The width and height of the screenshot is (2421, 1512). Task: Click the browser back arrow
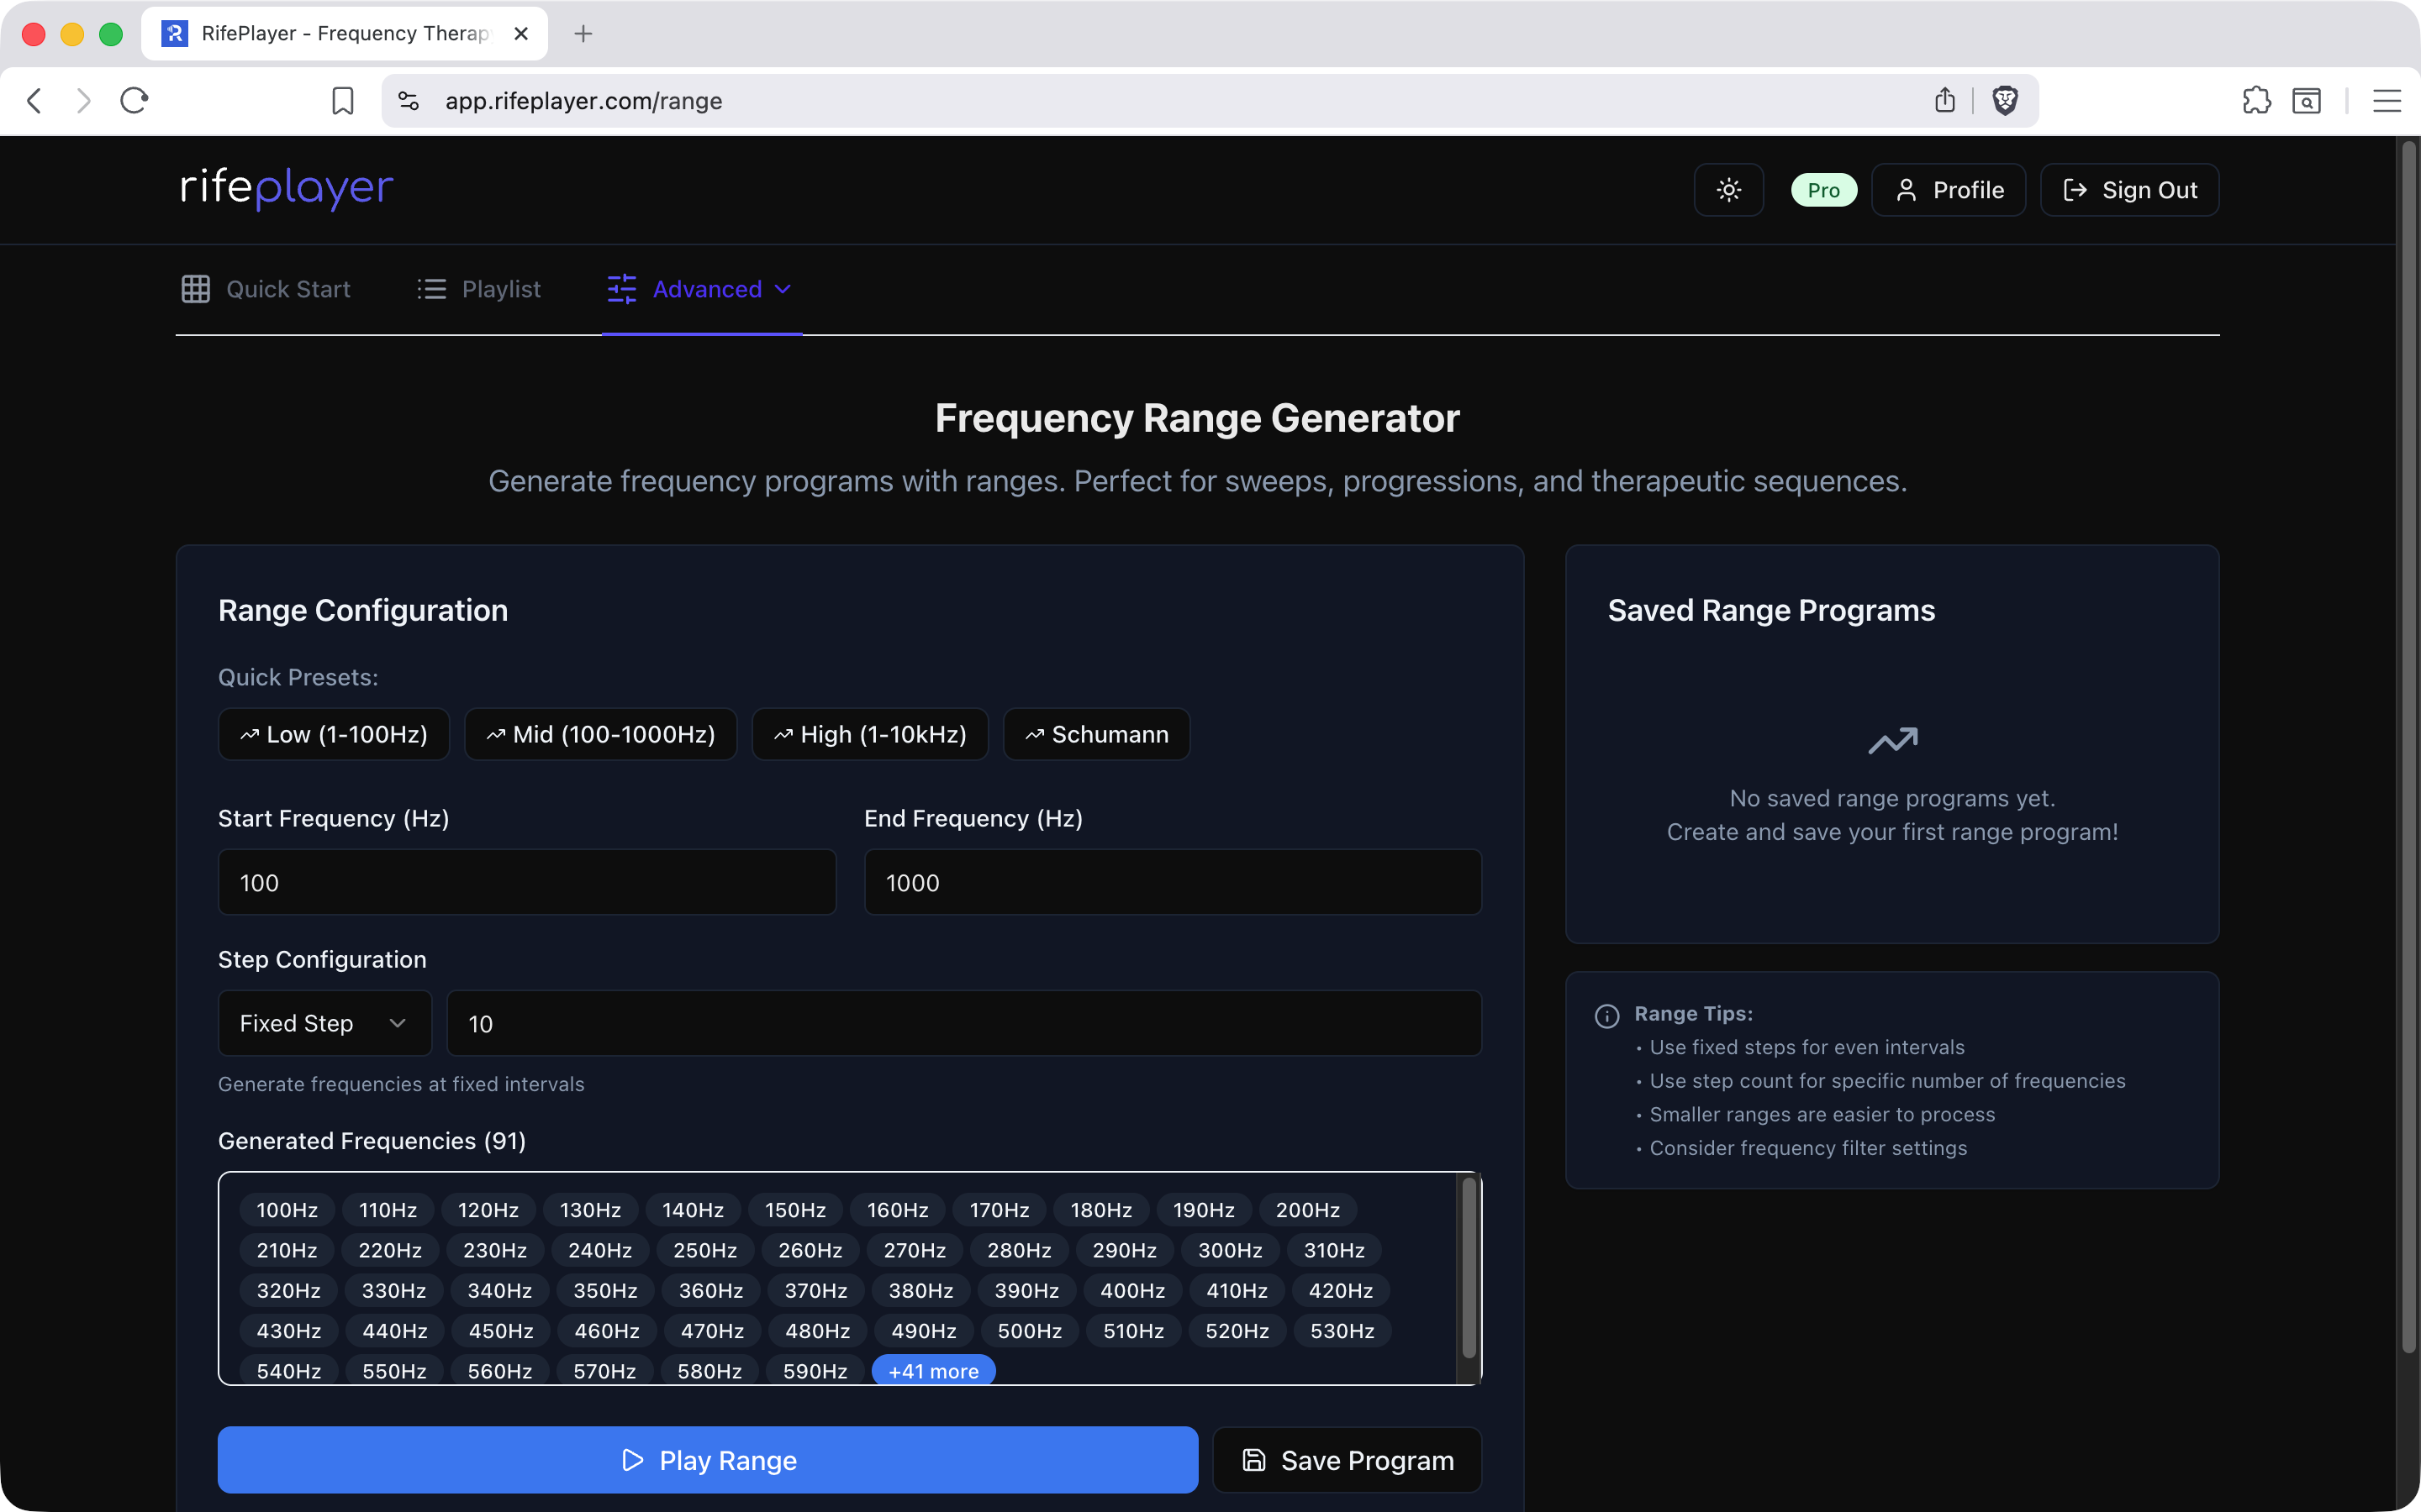pos(34,101)
